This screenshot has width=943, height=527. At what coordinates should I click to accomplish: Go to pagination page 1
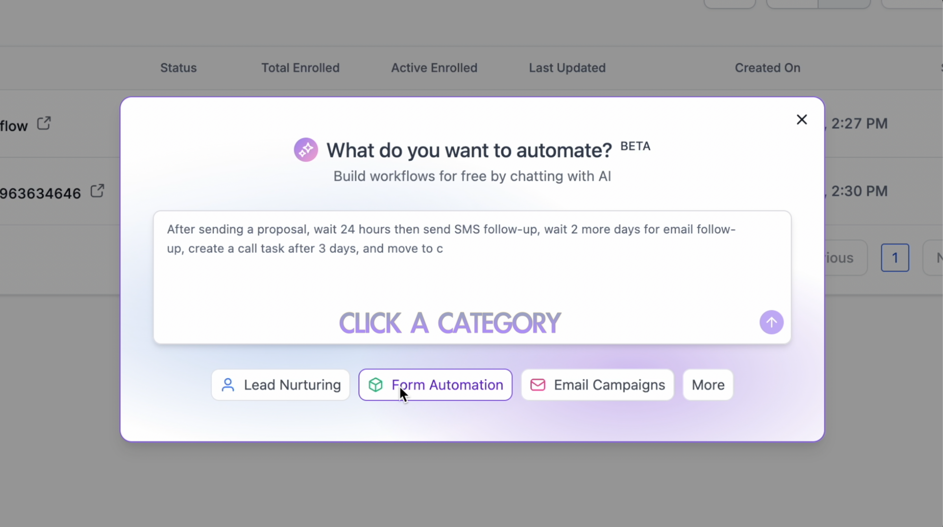click(895, 258)
